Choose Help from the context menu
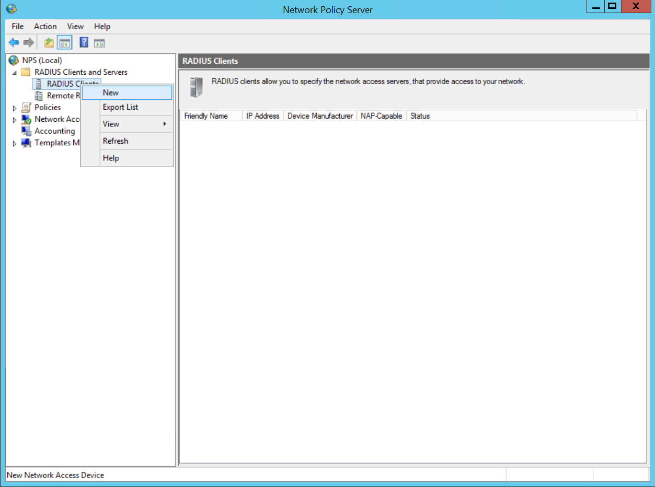Viewport: 655px width, 487px height. pos(127,158)
